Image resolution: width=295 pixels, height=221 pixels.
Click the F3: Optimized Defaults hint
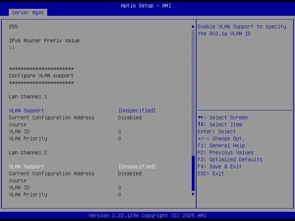click(x=230, y=160)
